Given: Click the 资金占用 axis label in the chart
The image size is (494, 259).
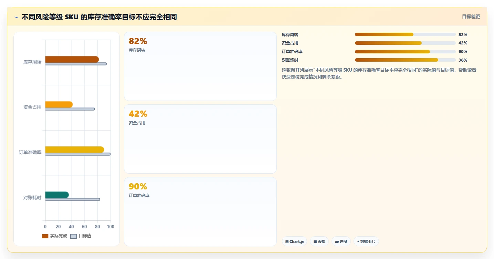Looking at the screenshot, I should (x=32, y=107).
